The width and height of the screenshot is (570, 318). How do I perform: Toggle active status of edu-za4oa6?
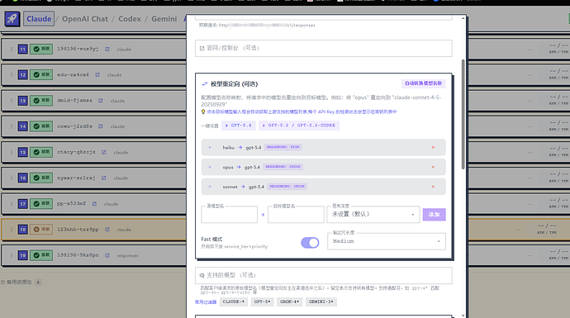tap(41, 75)
